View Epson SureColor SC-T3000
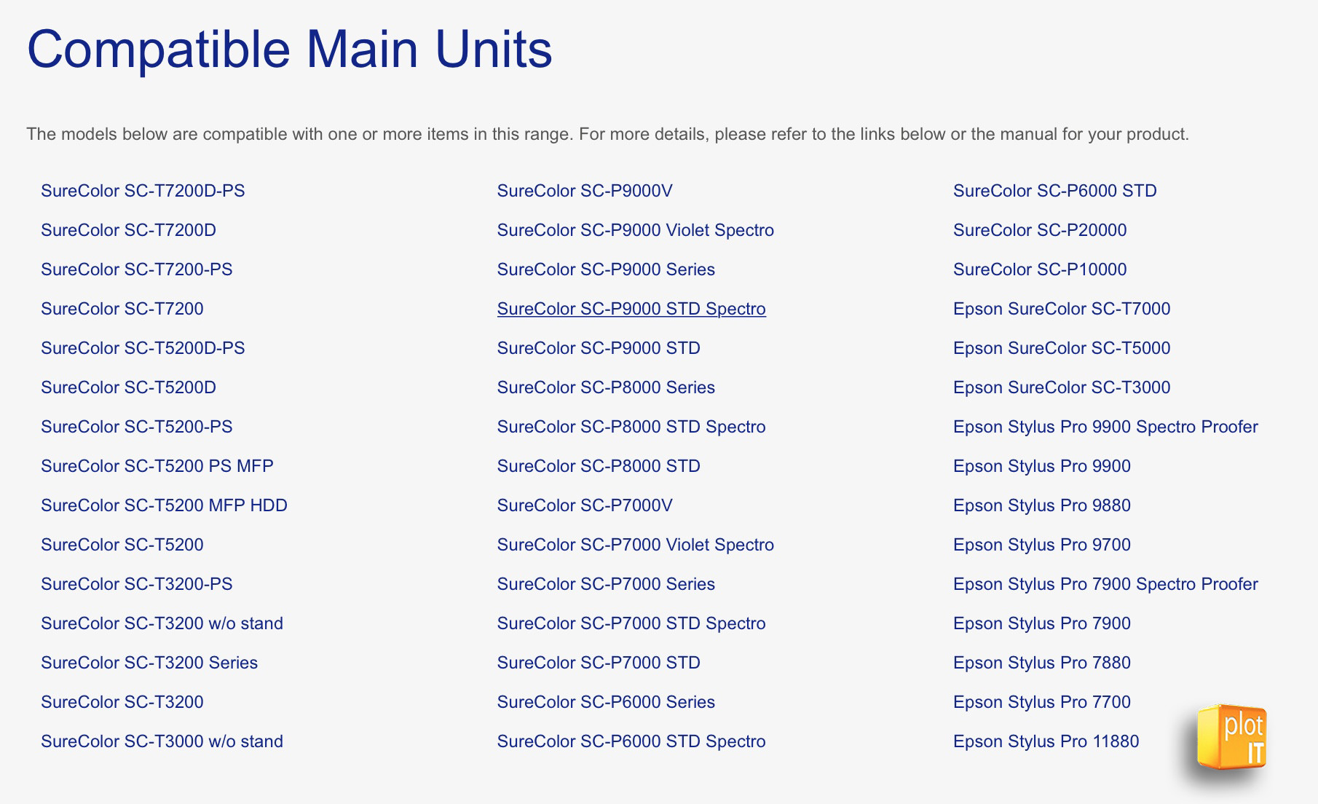Viewport: 1318px width, 804px height. (x=1062, y=387)
